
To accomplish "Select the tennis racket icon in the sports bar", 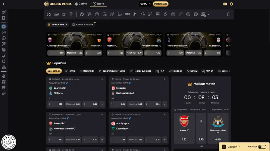I will click(89, 14).
